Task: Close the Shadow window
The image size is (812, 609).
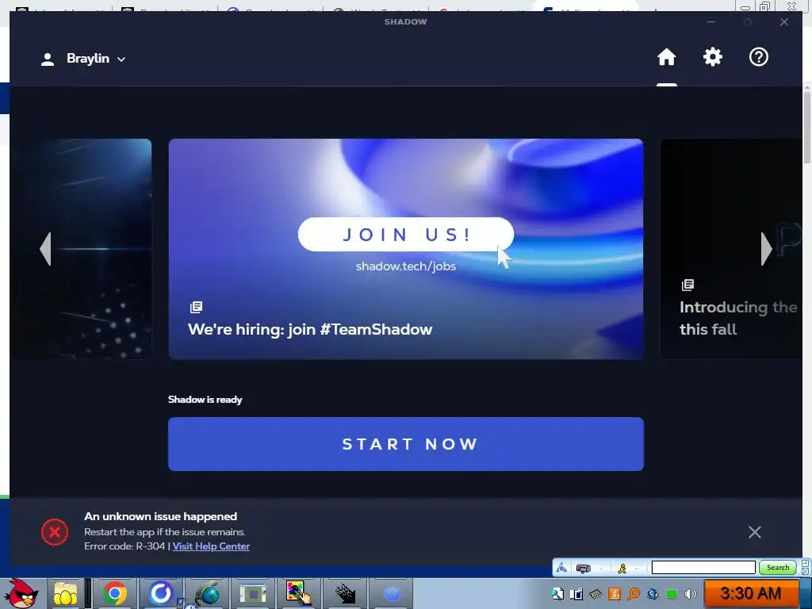Action: pos(784,21)
